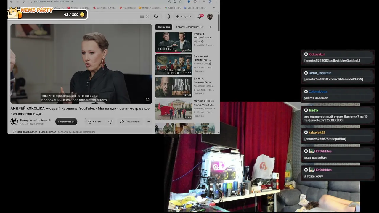The width and height of the screenshot is (379, 213).
Task: Open the YouTube account avatar menu
Action: point(210,17)
